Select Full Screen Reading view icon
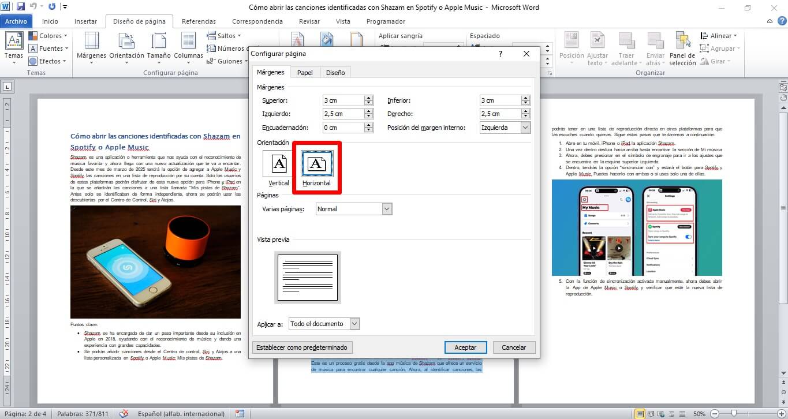This screenshot has width=788, height=419. pyautogui.click(x=651, y=414)
